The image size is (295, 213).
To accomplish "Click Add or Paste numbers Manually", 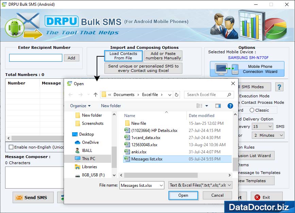I will click(x=163, y=56).
